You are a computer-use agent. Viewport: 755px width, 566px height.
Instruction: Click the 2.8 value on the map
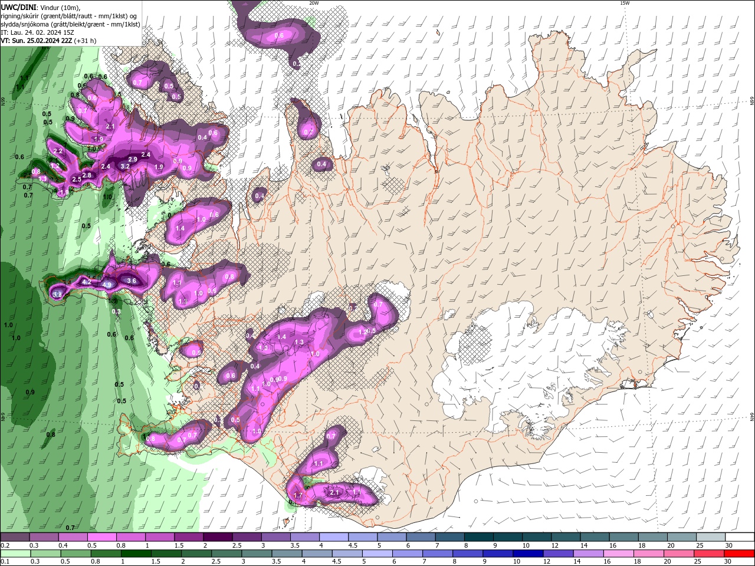(x=87, y=175)
